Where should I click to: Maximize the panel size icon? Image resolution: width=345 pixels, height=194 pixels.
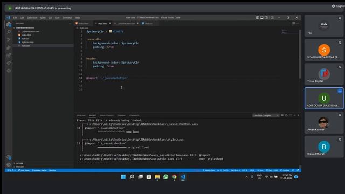click(x=294, y=115)
